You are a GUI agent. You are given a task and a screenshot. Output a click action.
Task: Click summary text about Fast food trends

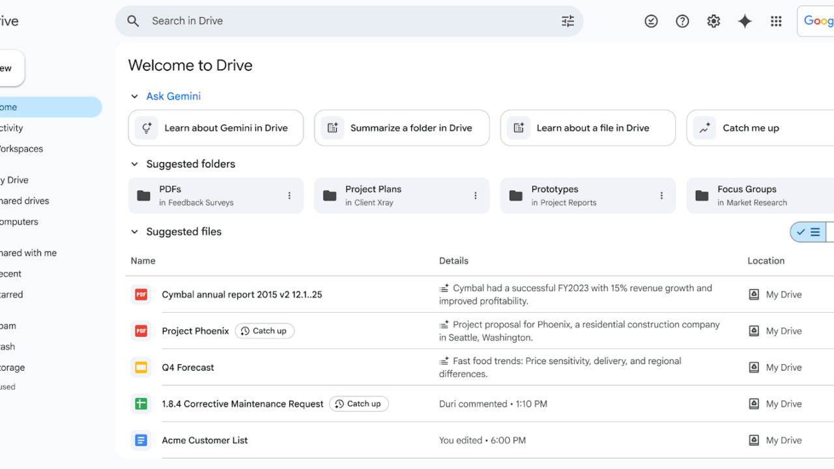click(560, 367)
